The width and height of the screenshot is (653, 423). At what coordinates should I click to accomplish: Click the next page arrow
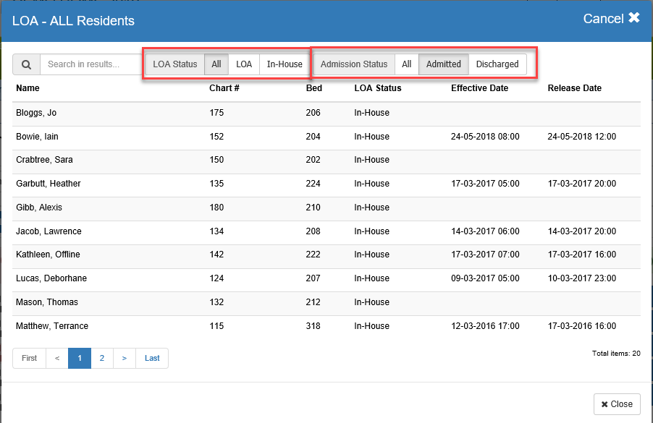coord(125,358)
